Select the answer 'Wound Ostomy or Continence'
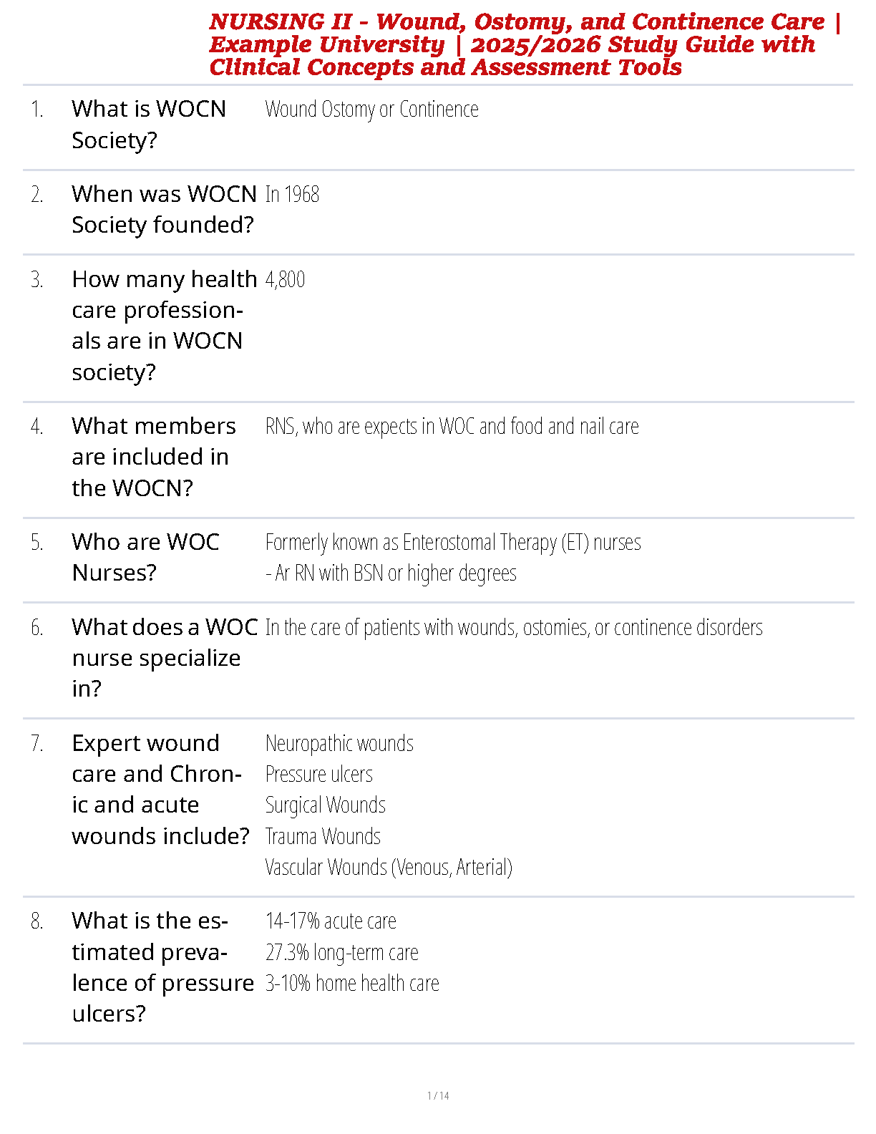Image resolution: width=876 pixels, height=1134 pixels. click(x=371, y=110)
